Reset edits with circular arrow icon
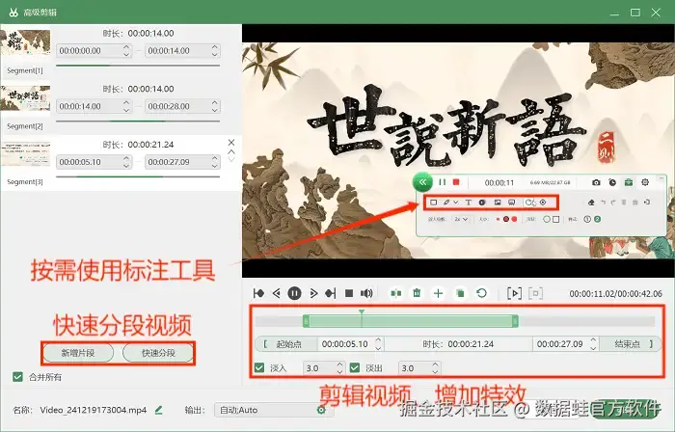The height and width of the screenshot is (432, 675). pos(482,293)
